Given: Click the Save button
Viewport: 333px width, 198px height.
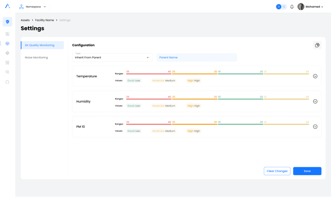Looking at the screenshot, I should pos(307,171).
